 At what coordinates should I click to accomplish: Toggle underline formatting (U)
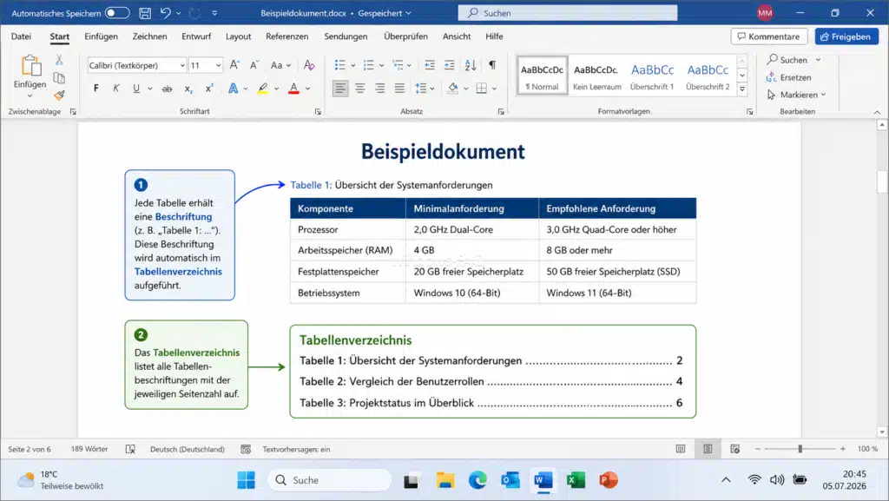coord(136,89)
